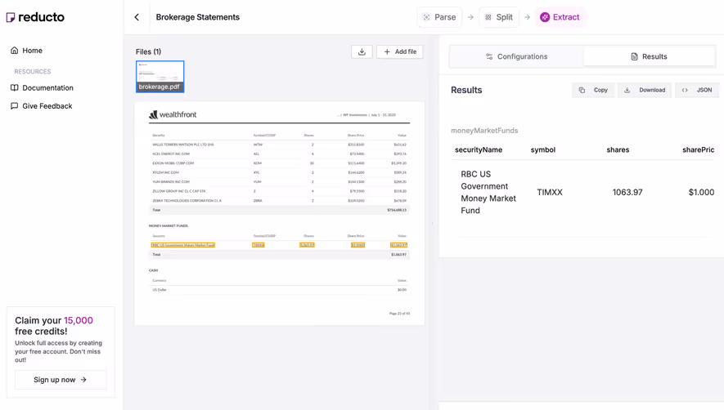Click the moneyMarketFunds label
Screen dimensions: 724x410
tap(484, 131)
